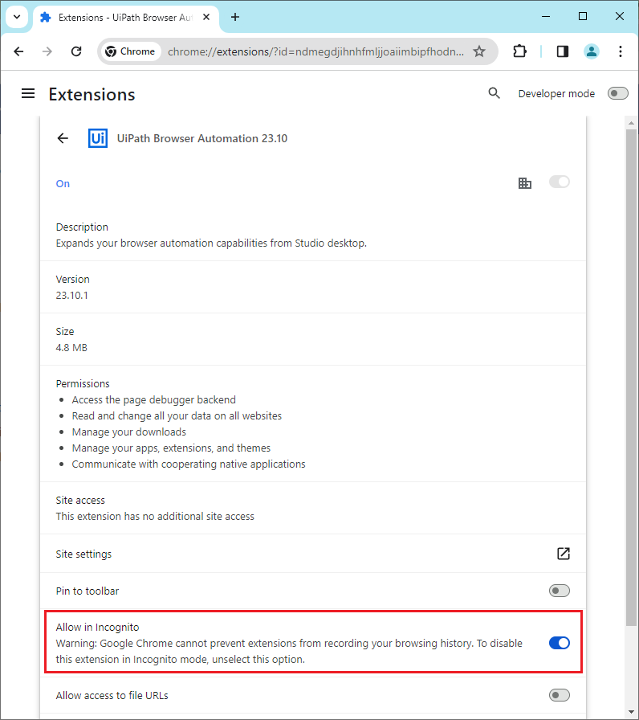Click the managed by organization building icon

point(525,183)
